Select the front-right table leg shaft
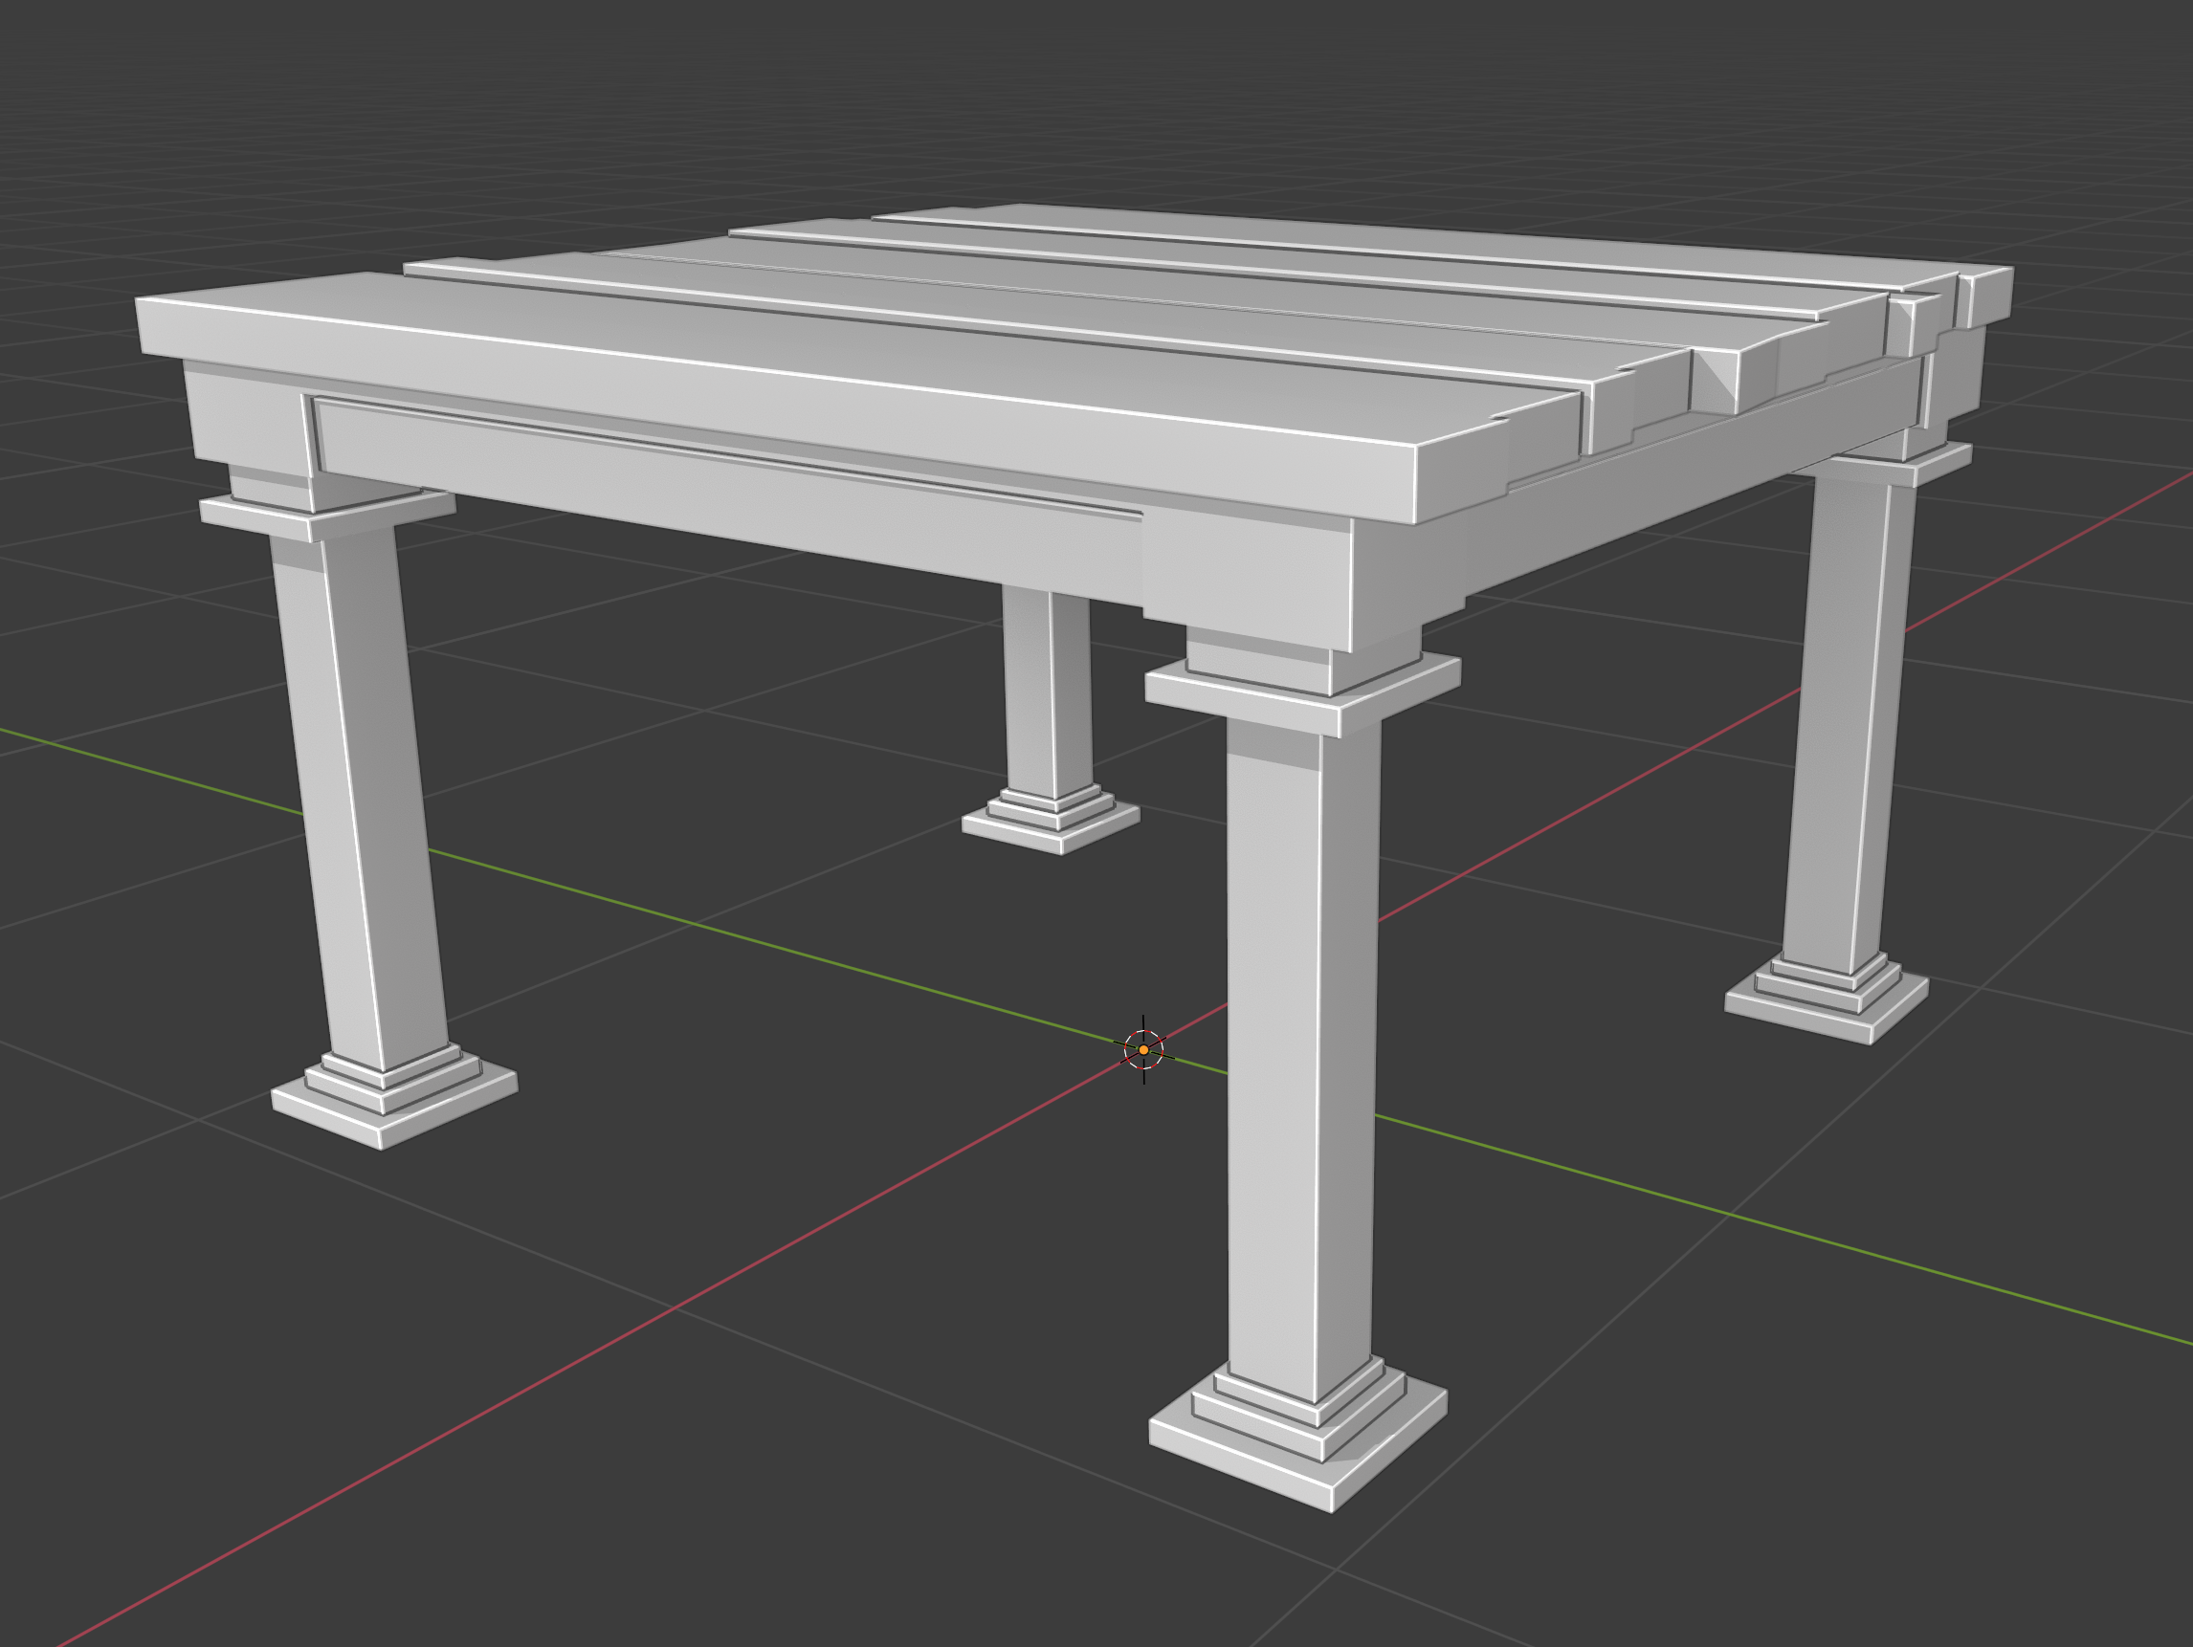Viewport: 2193px width, 1647px height. pos(1300,1061)
